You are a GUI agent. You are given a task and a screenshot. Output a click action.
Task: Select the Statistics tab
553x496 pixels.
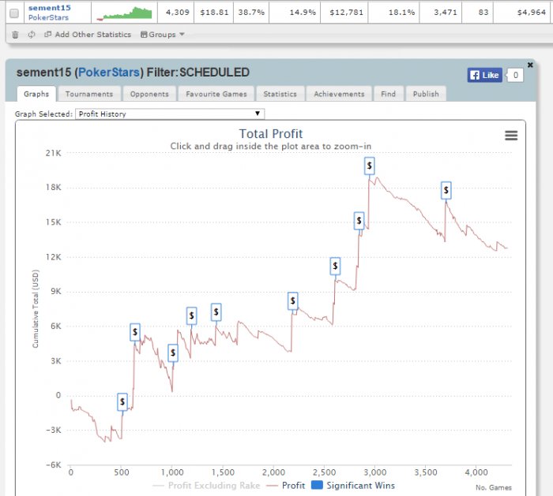tap(280, 94)
